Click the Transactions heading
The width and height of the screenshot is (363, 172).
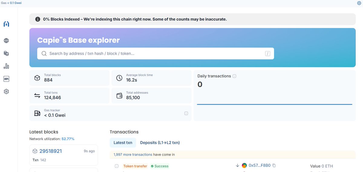[124, 132]
